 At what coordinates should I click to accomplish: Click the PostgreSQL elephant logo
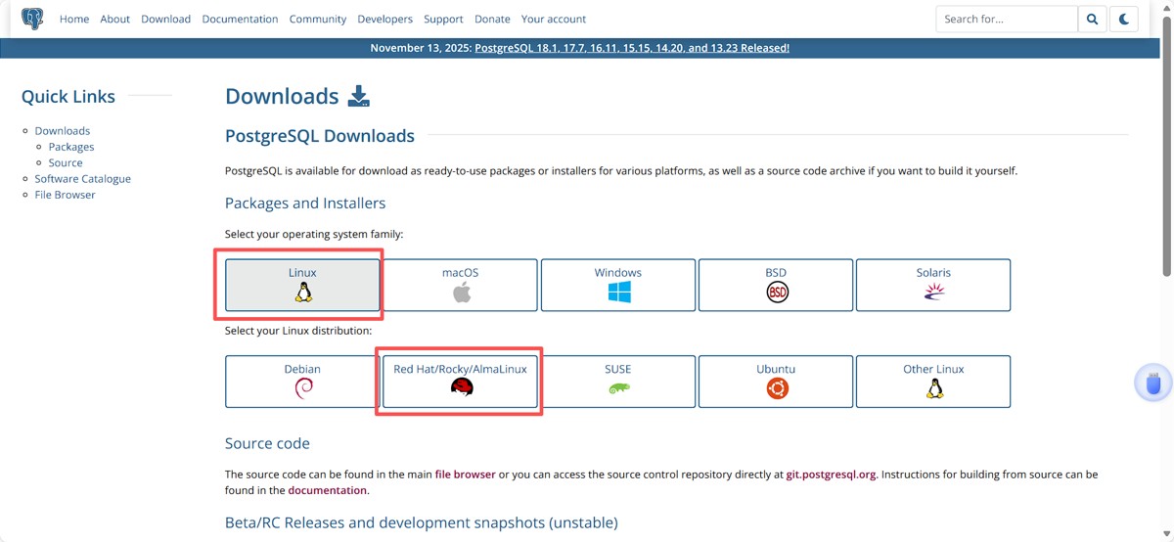click(32, 19)
